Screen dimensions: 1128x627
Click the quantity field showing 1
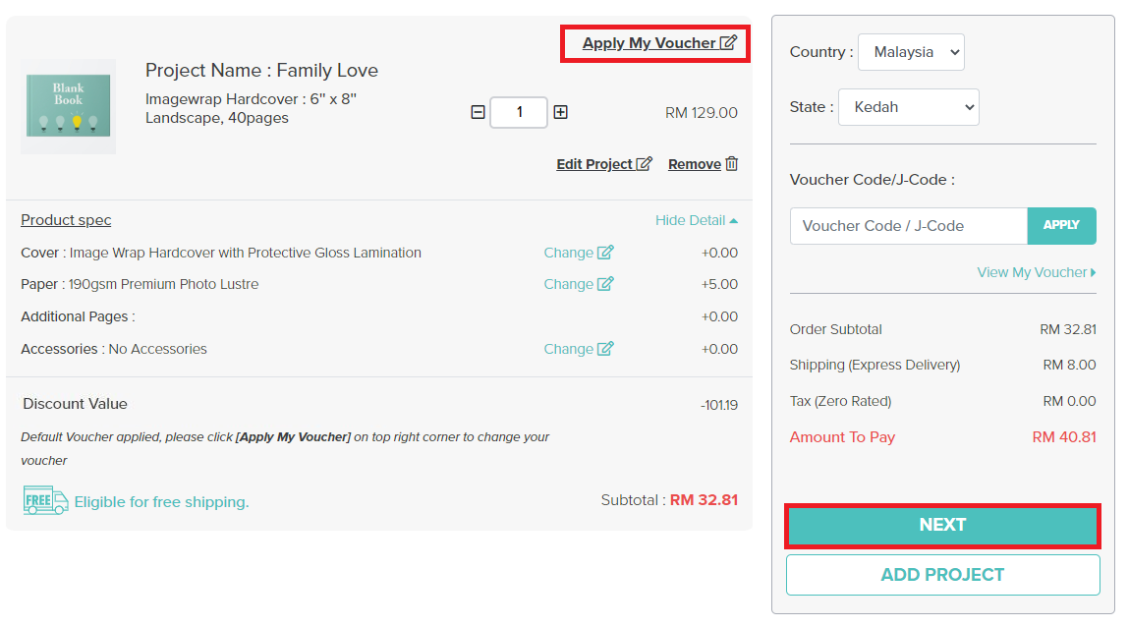pyautogui.click(x=519, y=112)
